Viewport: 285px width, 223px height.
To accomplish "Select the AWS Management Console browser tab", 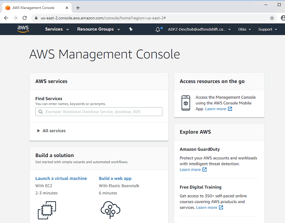I will 37,8.
